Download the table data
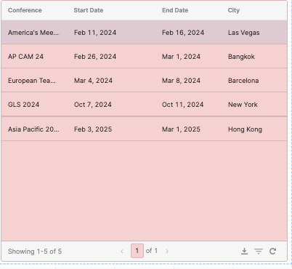 pyautogui.click(x=244, y=251)
